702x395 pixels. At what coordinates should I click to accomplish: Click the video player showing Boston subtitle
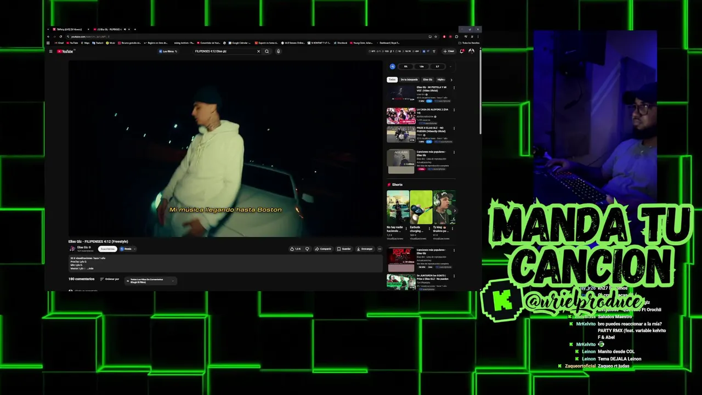pyautogui.click(x=225, y=148)
